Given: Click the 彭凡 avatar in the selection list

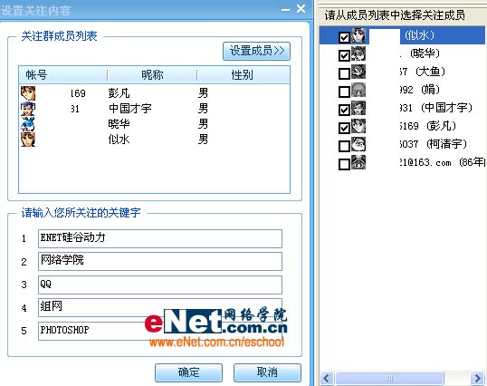Looking at the screenshot, I should [358, 126].
